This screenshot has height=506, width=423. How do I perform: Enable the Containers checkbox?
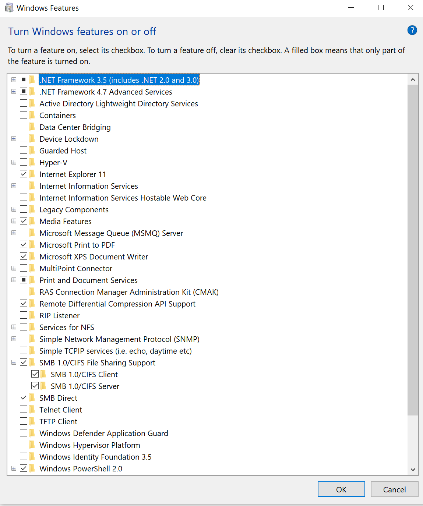tap(24, 115)
